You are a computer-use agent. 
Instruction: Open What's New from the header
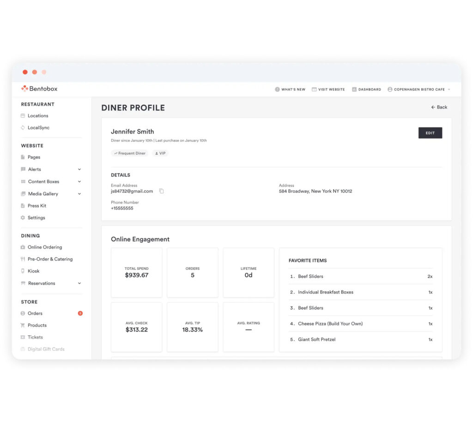pos(290,89)
